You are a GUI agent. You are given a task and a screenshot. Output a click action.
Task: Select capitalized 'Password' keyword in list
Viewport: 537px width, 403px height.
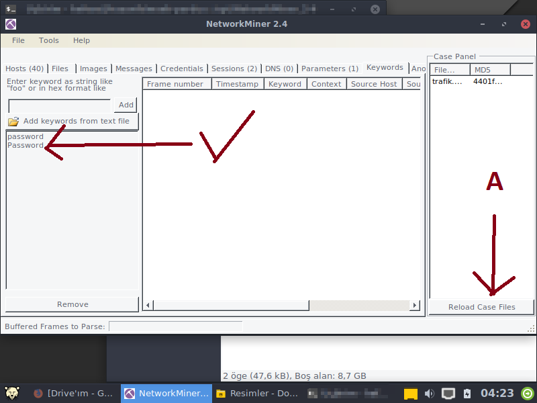(x=26, y=145)
